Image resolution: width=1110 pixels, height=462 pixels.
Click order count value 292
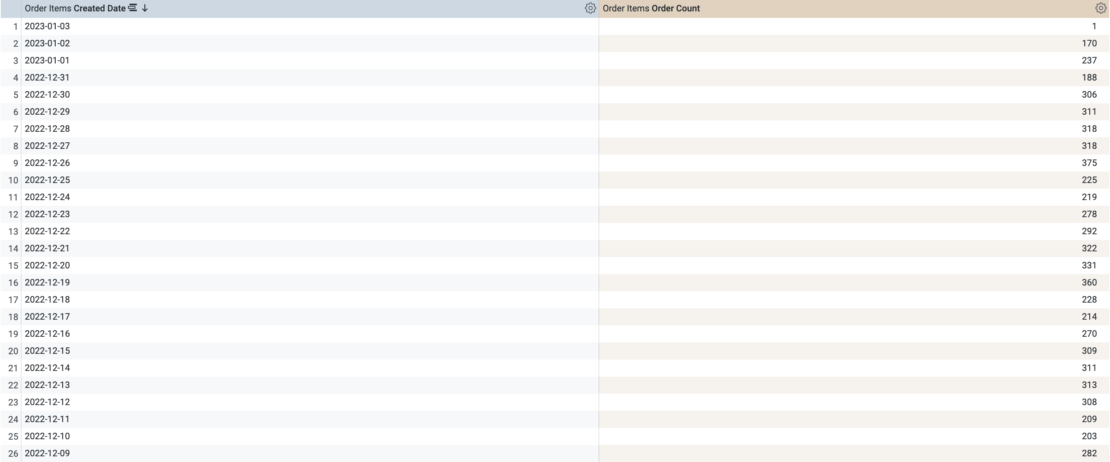[1089, 231]
